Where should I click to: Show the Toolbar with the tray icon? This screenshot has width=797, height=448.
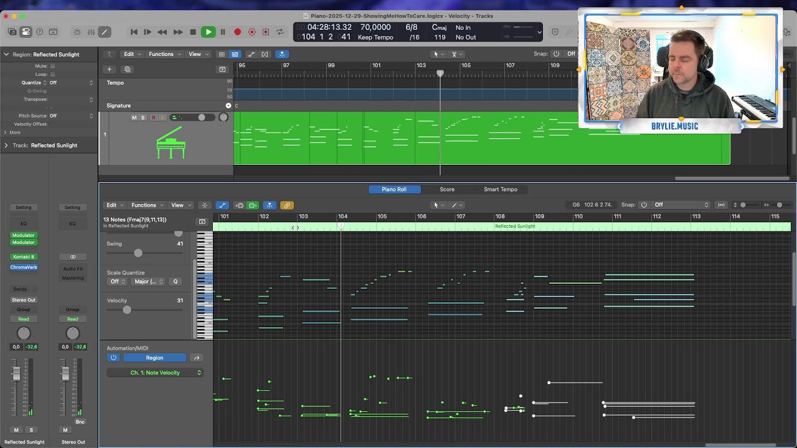tap(53, 32)
